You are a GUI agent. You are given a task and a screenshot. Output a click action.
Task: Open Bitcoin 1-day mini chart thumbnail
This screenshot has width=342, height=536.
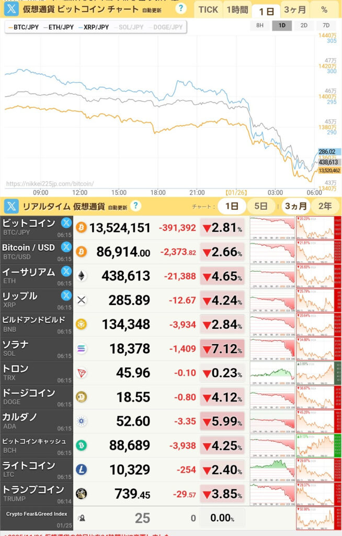tap(272, 228)
